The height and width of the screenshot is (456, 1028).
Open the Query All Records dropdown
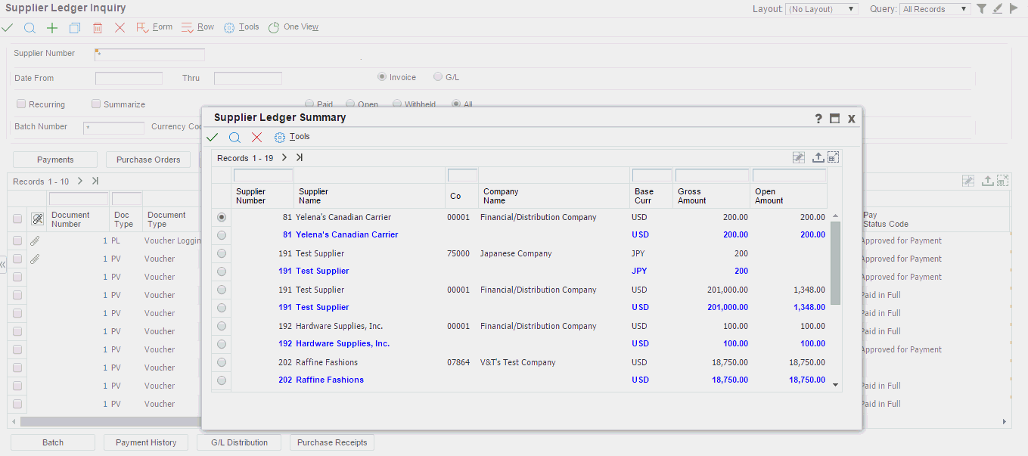tap(935, 9)
